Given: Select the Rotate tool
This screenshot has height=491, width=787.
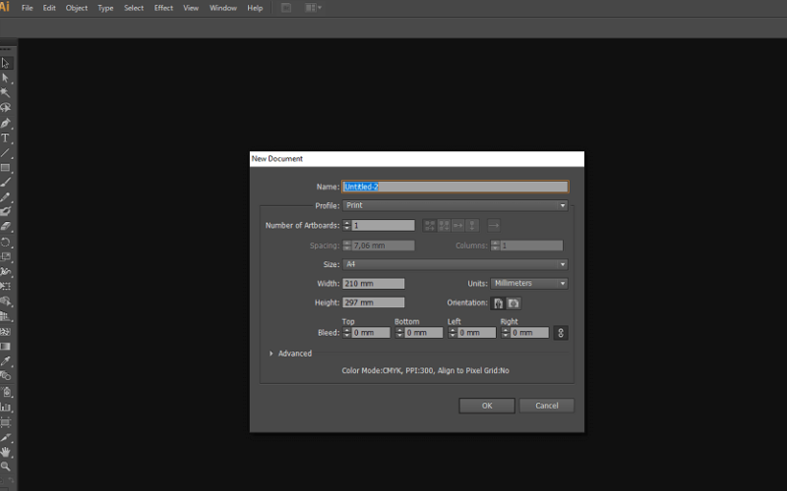Looking at the screenshot, I should pyautogui.click(x=6, y=243).
